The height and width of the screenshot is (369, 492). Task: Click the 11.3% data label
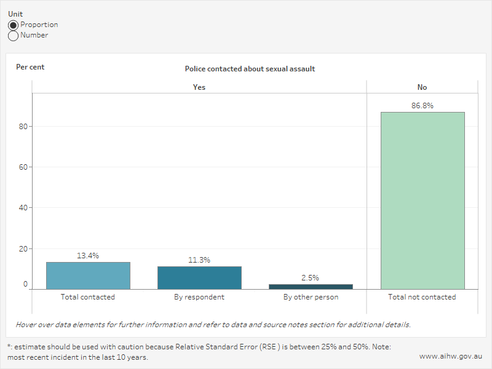point(199,260)
